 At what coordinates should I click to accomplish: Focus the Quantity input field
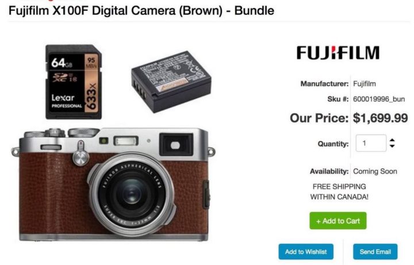click(371, 143)
